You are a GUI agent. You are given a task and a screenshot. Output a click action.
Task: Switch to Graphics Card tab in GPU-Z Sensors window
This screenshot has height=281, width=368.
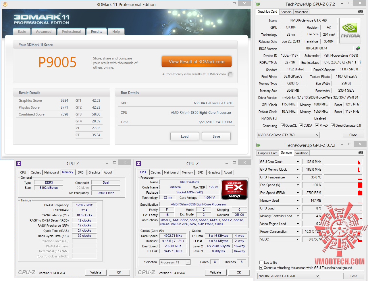coord(268,153)
